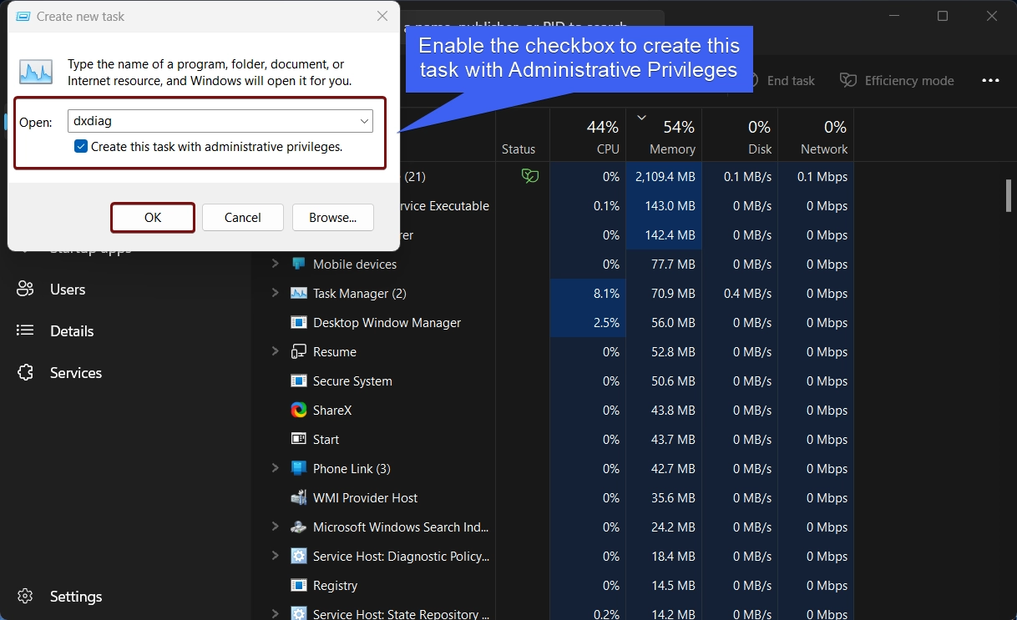Click the 2,109.4 MB memory cell

[664, 177]
